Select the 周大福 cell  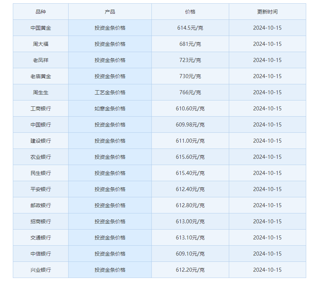click(41, 44)
